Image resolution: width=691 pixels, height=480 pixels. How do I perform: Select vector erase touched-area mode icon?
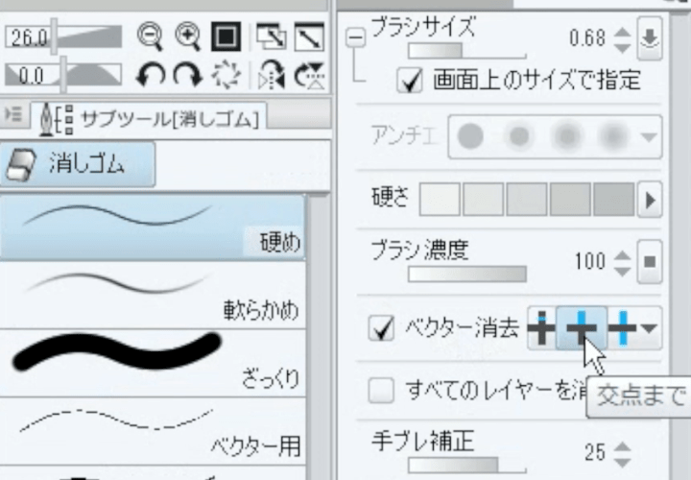click(x=542, y=328)
